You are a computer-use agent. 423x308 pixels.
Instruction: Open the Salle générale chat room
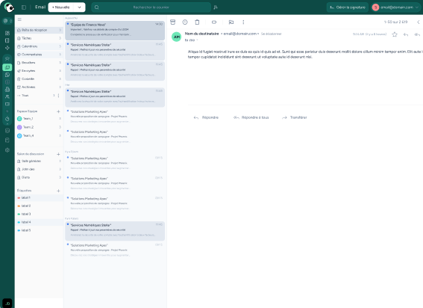[x=39, y=161]
